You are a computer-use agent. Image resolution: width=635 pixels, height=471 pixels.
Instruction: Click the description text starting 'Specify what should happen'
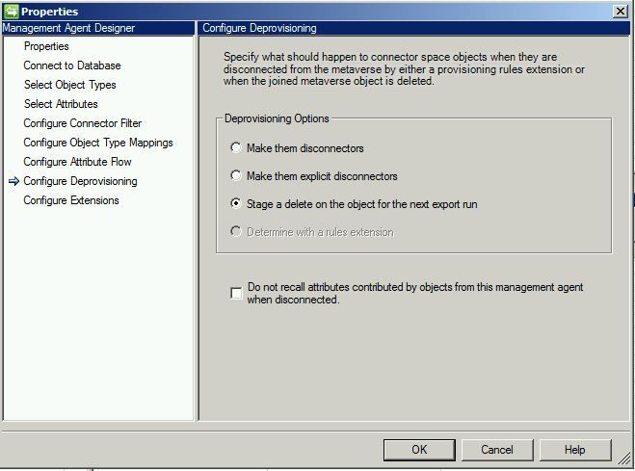[404, 68]
